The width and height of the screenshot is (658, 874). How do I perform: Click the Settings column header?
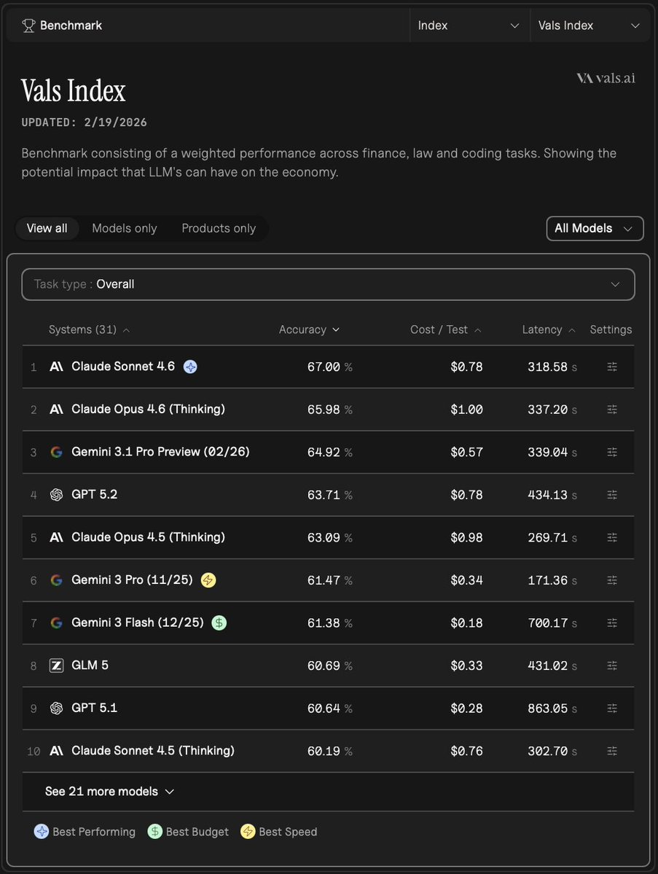click(611, 330)
